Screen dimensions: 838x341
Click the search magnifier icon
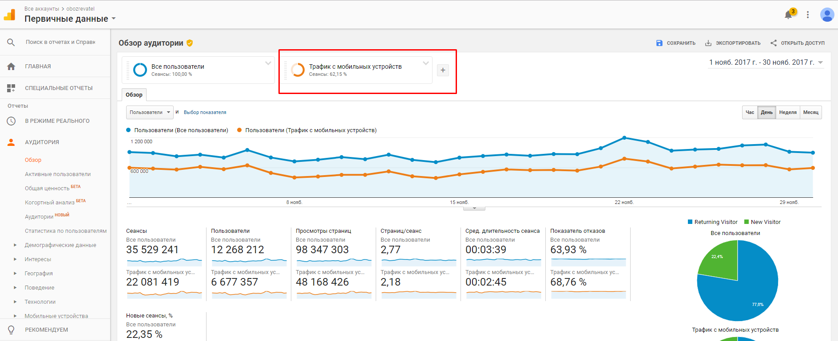point(11,42)
